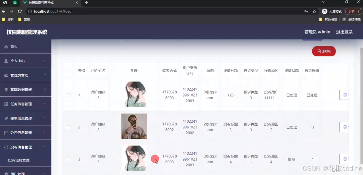Image resolution: width=363 pixels, height=175 pixels.
Task: Click the 校园跑腿管理系统 header title
Action: pos(27,32)
